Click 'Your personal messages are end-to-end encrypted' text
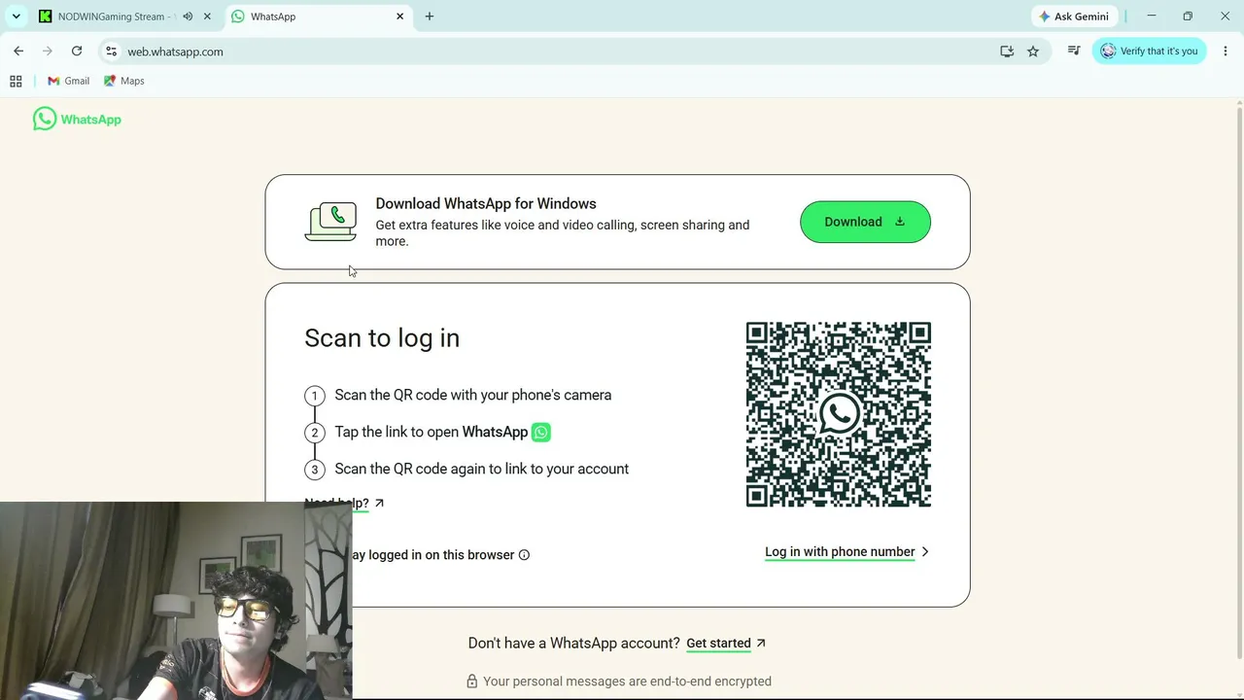The width and height of the screenshot is (1244, 700). pyautogui.click(x=627, y=682)
